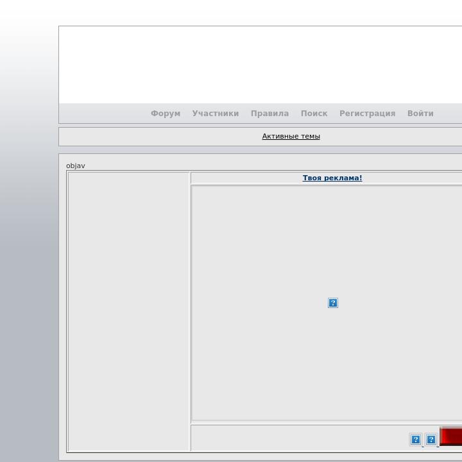The height and width of the screenshot is (462, 462).
Task: Go to the Участники page
Action: (216, 114)
